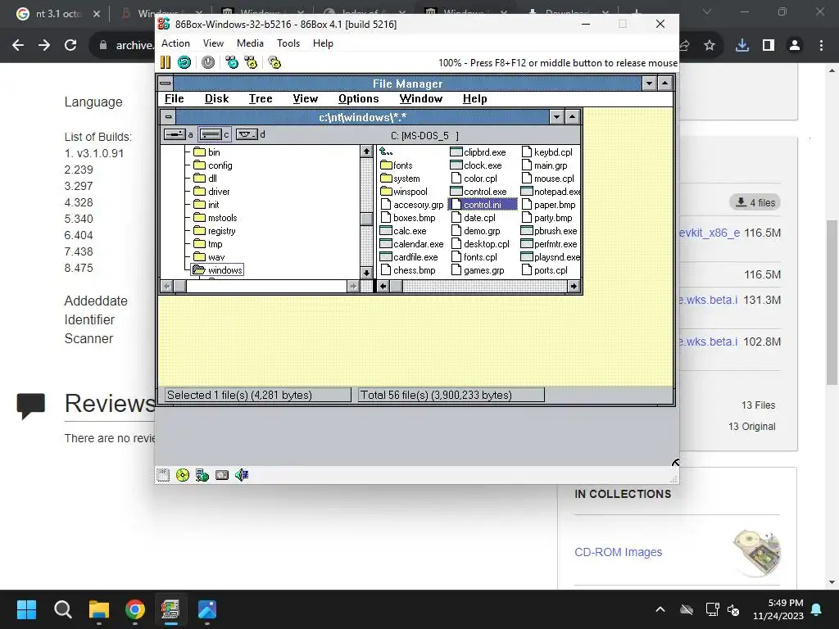
Task: Click the hard disk status bar icon
Action: [222, 475]
